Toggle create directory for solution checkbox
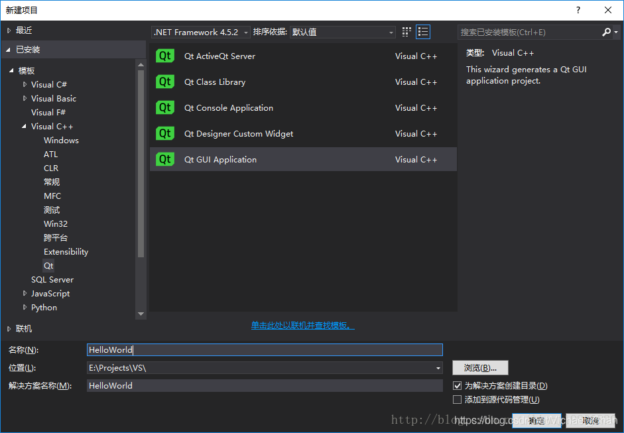624x433 pixels. coord(458,386)
